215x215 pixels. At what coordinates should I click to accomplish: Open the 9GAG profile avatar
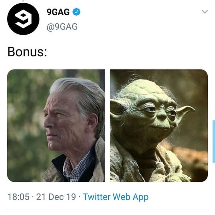point(23,19)
